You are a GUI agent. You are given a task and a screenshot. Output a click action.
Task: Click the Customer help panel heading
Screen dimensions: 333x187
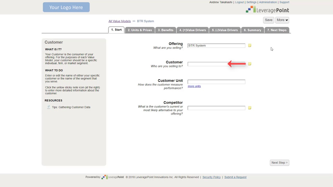tap(54, 42)
